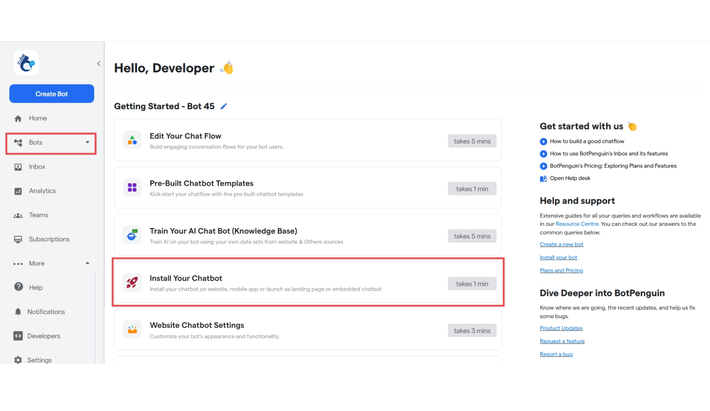Click the Settings gear icon

[18, 360]
